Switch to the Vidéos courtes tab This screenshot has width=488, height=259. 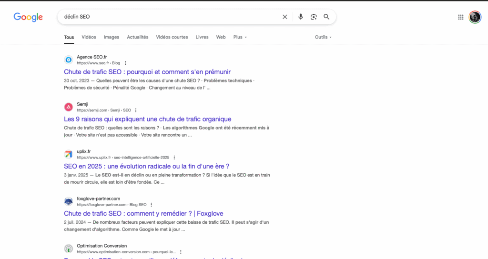(x=172, y=37)
